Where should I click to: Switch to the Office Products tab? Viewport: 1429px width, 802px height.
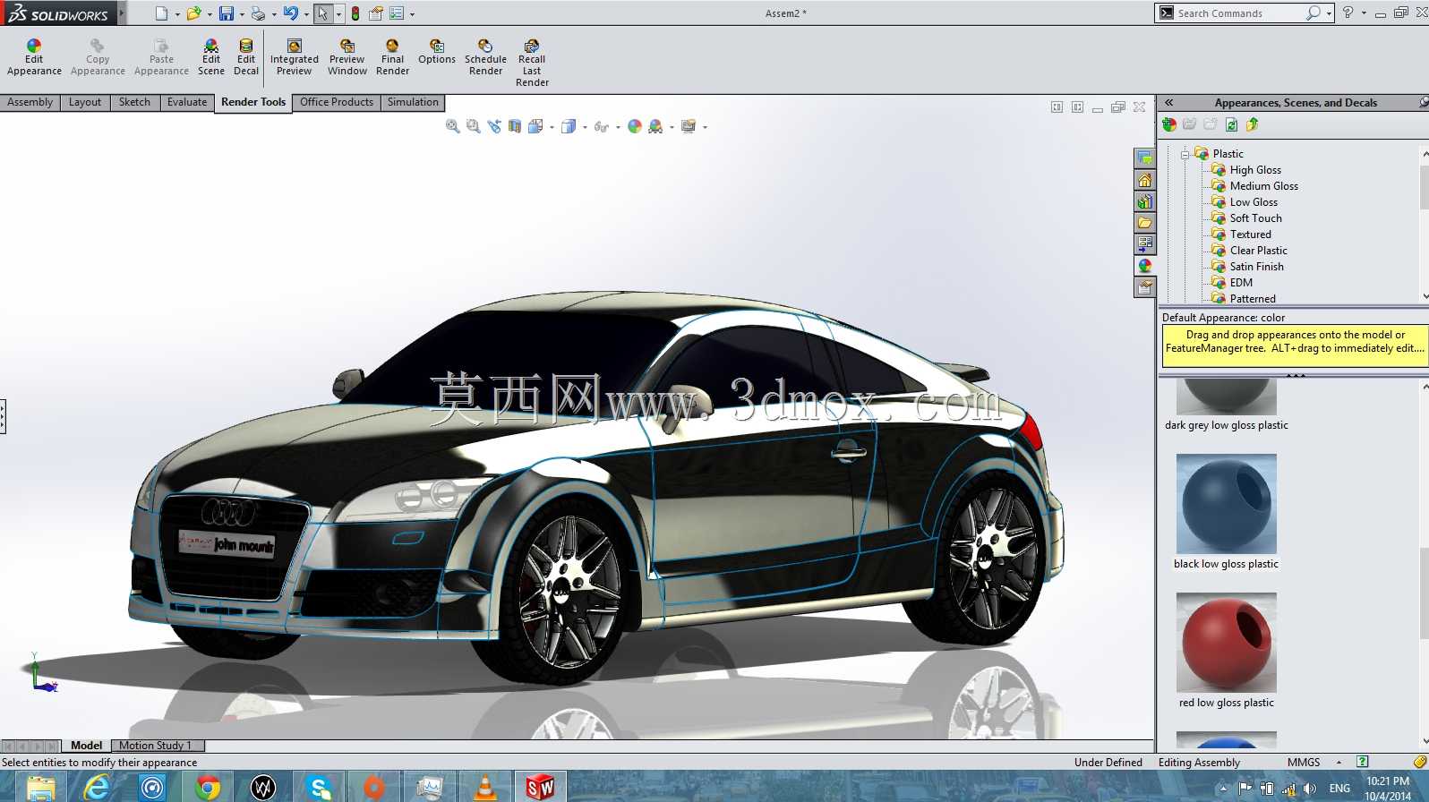337,102
